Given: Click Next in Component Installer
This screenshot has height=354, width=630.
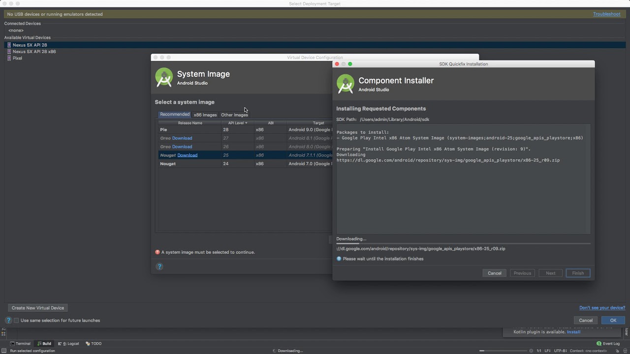Looking at the screenshot, I should [551, 273].
